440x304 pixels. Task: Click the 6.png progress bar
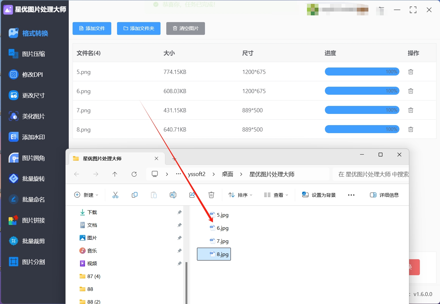pos(362,91)
